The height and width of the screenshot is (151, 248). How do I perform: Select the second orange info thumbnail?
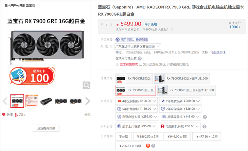click(32, 101)
